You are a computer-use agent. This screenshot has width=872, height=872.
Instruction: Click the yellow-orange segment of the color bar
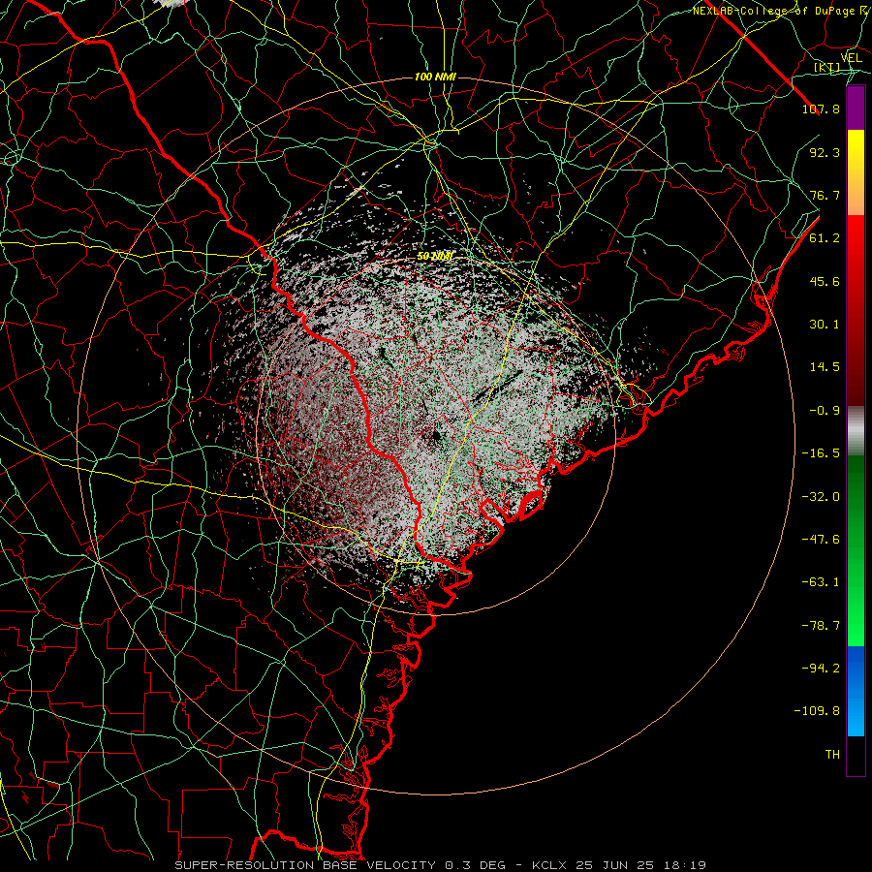856,172
